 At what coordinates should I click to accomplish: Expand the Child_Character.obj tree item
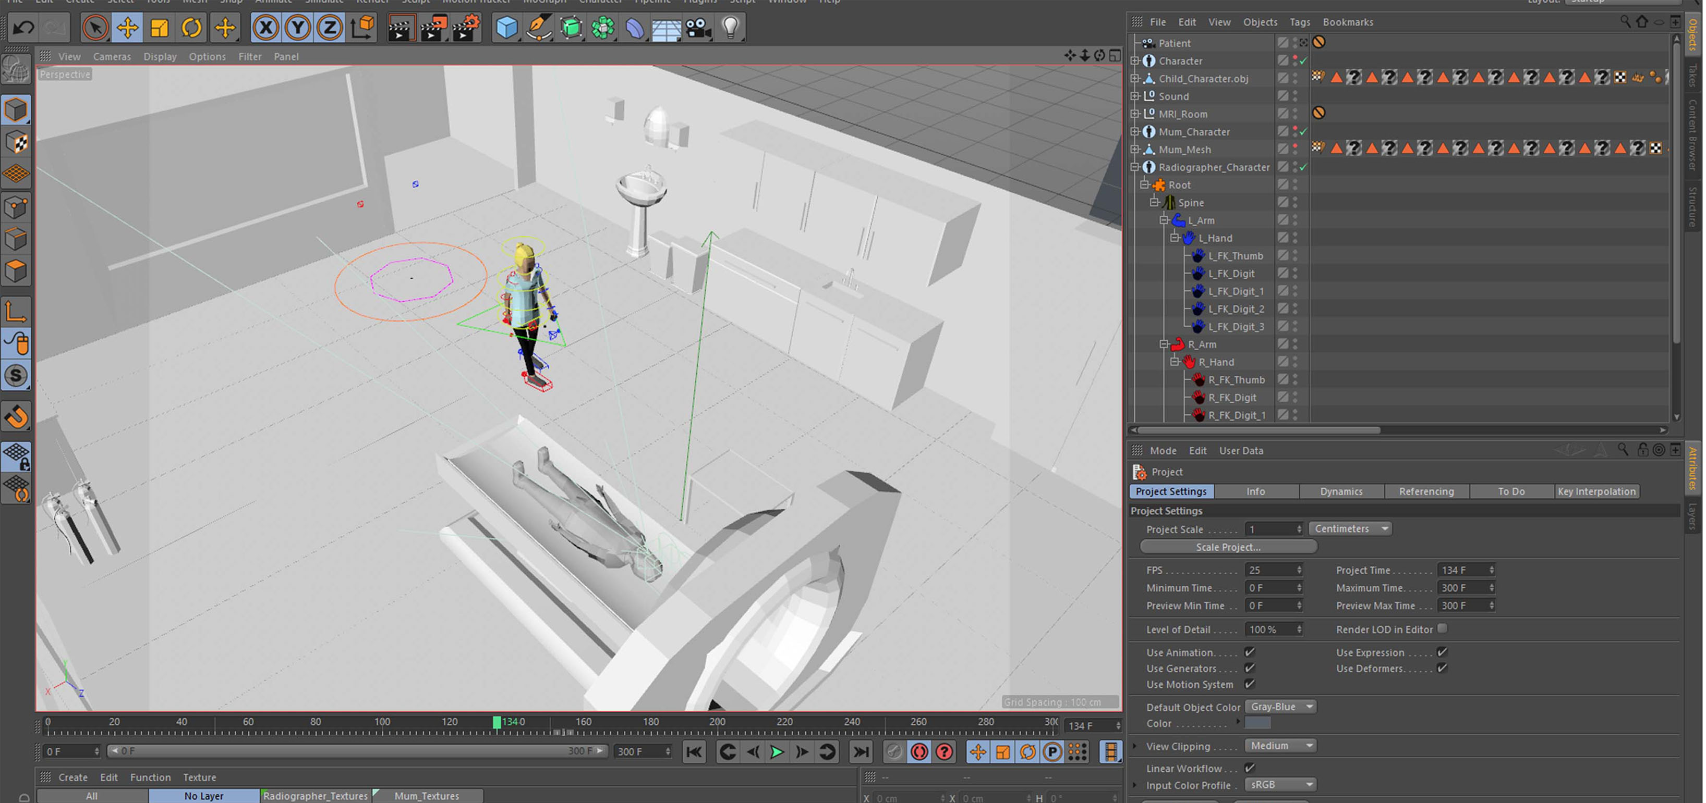(x=1135, y=79)
